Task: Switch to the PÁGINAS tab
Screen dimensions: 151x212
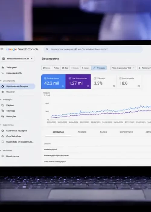Action: coord(82,132)
